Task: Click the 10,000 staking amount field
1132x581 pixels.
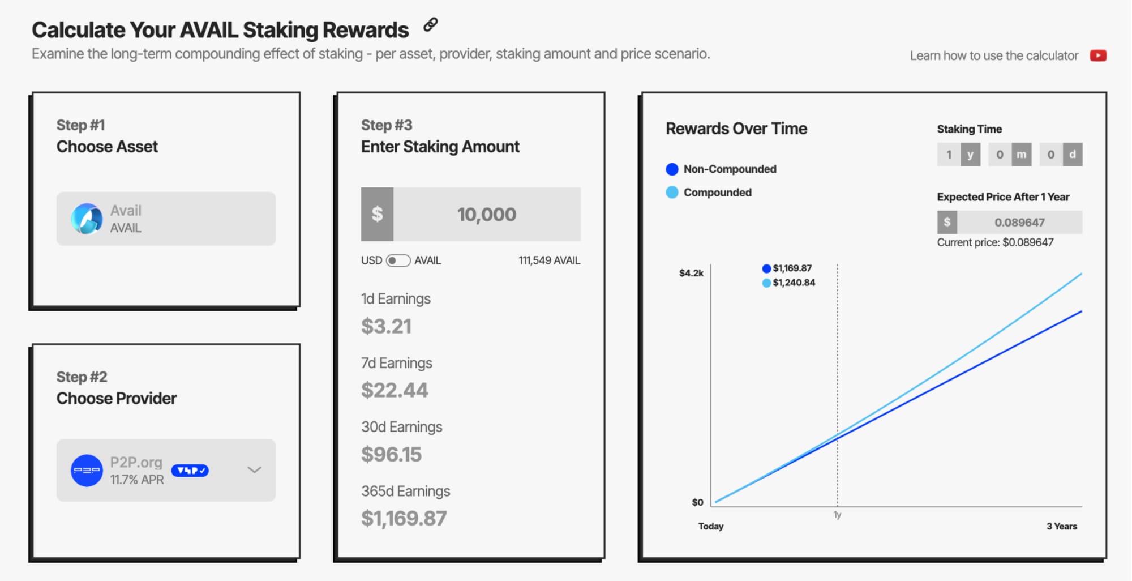Action: pyautogui.click(x=487, y=214)
